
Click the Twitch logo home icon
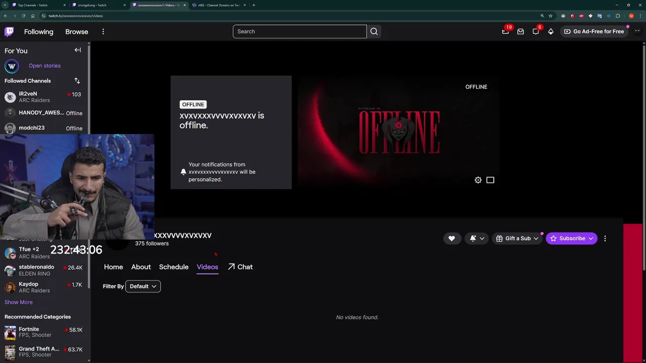tap(9, 32)
